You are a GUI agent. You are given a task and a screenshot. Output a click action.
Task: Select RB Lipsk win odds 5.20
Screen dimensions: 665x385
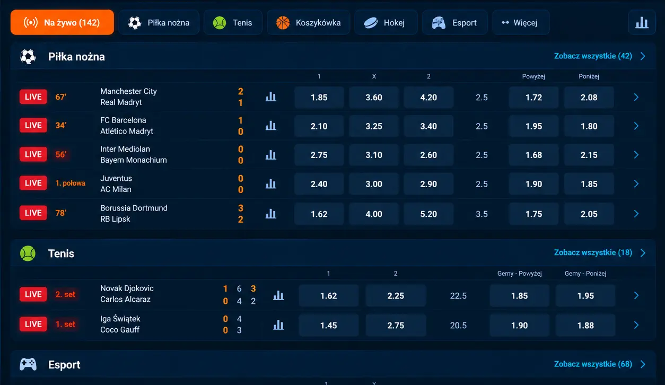(x=428, y=214)
